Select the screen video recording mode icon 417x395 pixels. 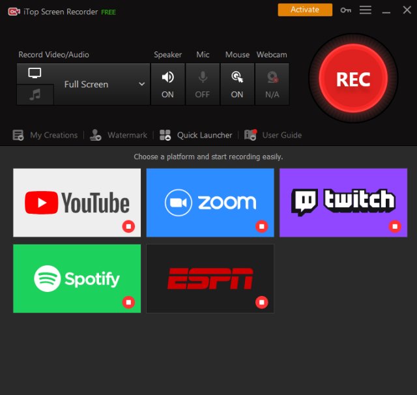(x=35, y=73)
